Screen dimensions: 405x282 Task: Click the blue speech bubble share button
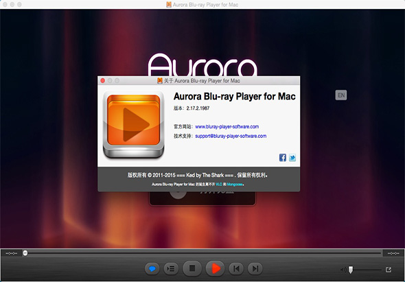coord(152,269)
